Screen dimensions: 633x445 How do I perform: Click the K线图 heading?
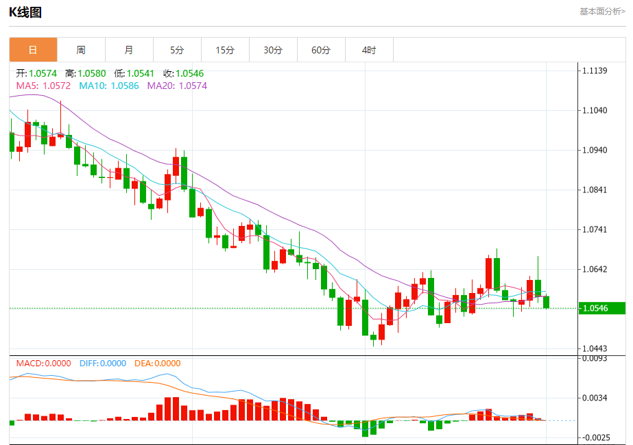[25, 12]
